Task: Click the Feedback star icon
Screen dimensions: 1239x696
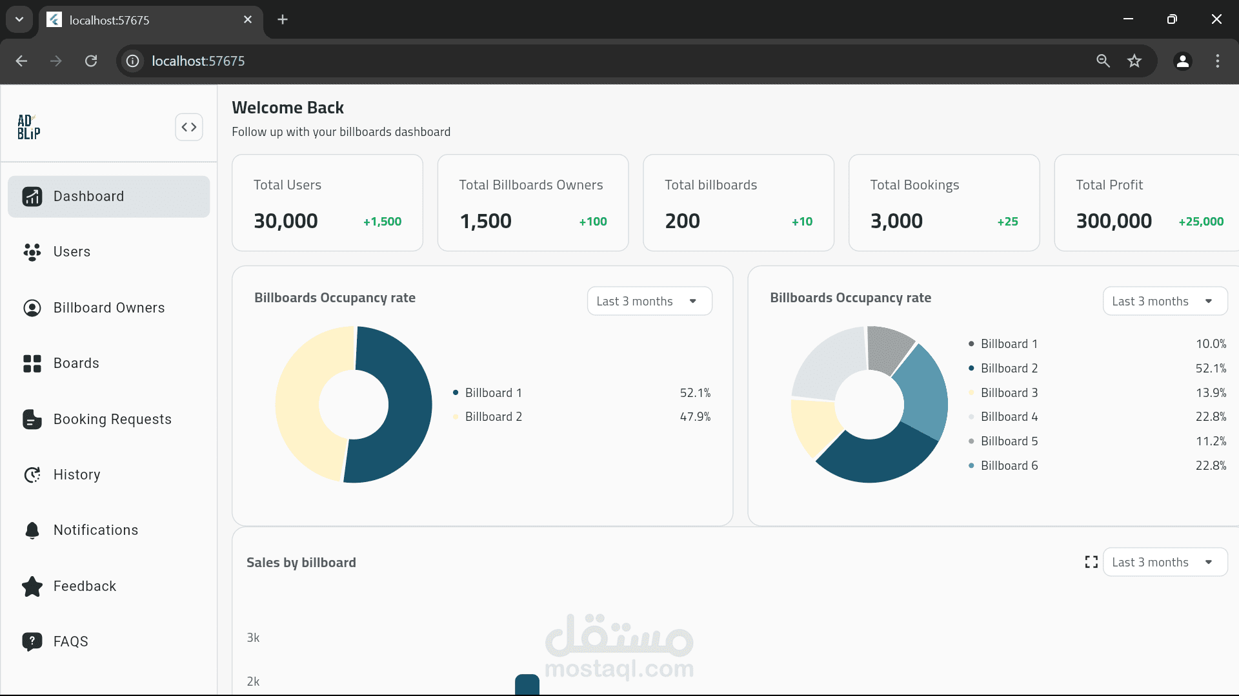Action: pyautogui.click(x=32, y=586)
